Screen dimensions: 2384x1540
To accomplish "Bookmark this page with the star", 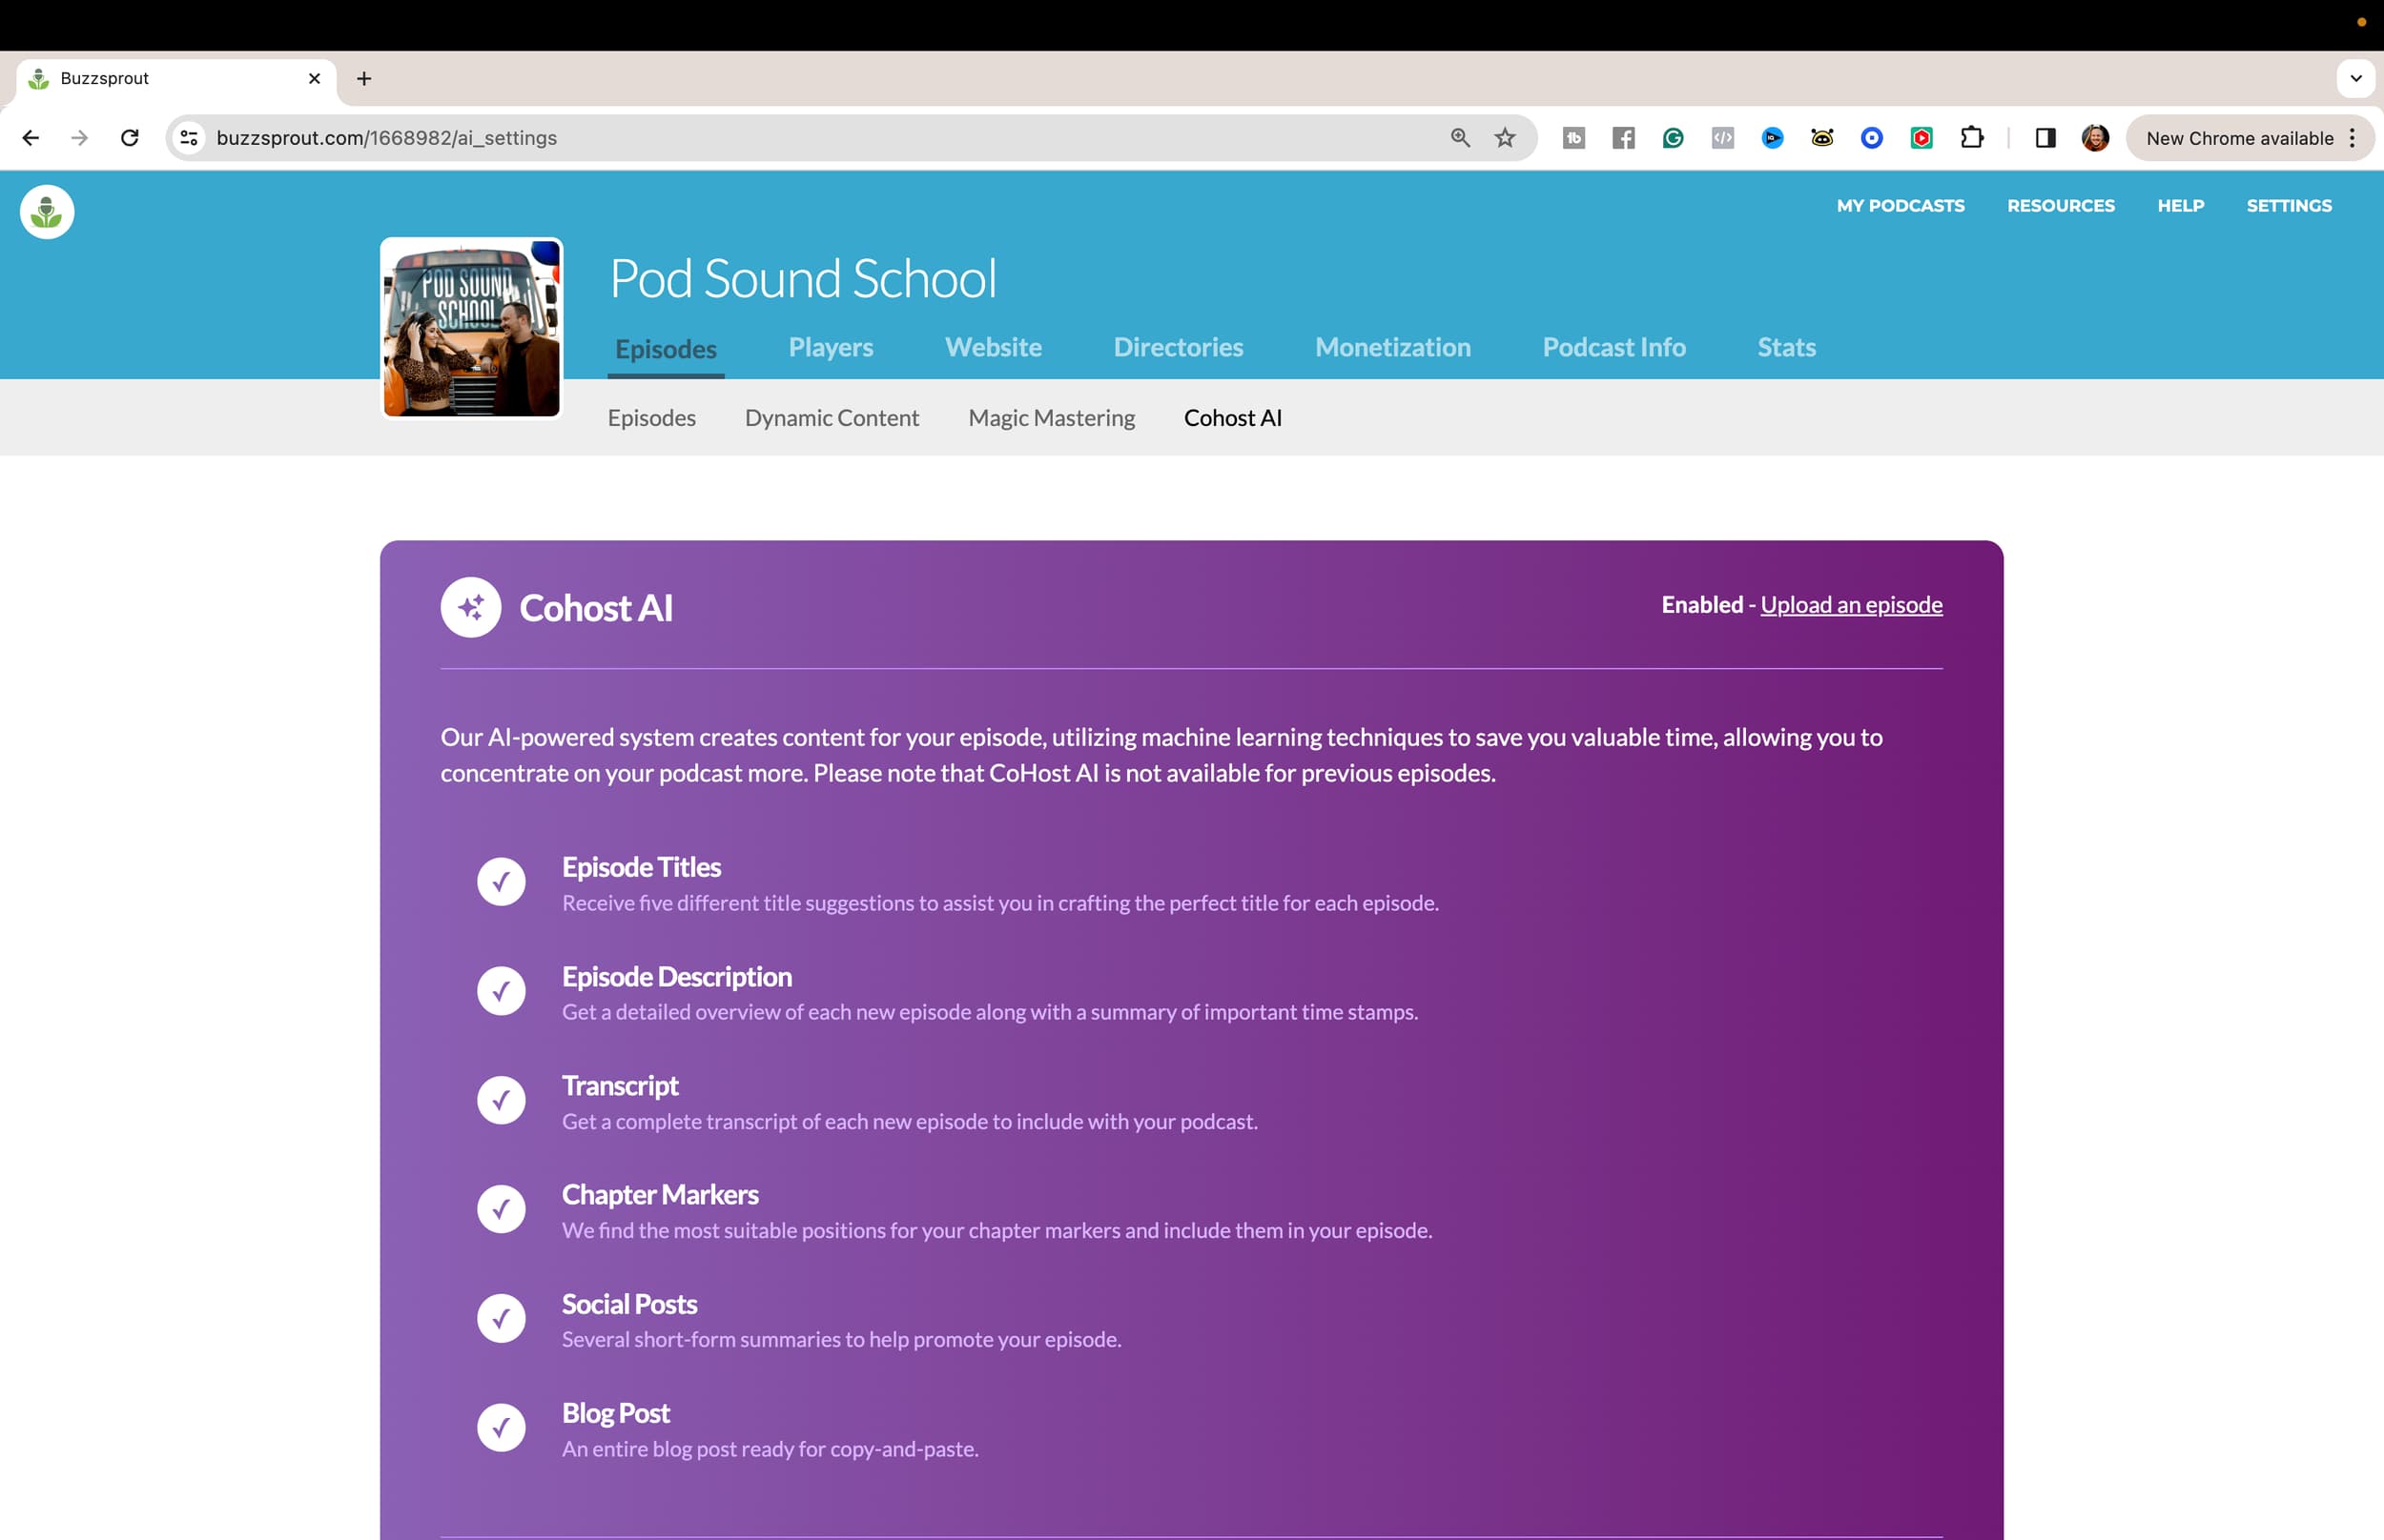I will pos(1506,138).
